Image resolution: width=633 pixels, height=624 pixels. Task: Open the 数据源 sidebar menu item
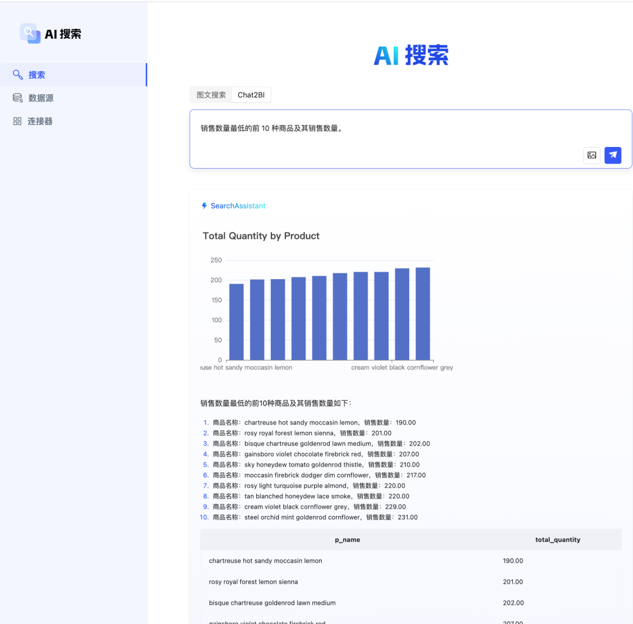[x=73, y=98]
